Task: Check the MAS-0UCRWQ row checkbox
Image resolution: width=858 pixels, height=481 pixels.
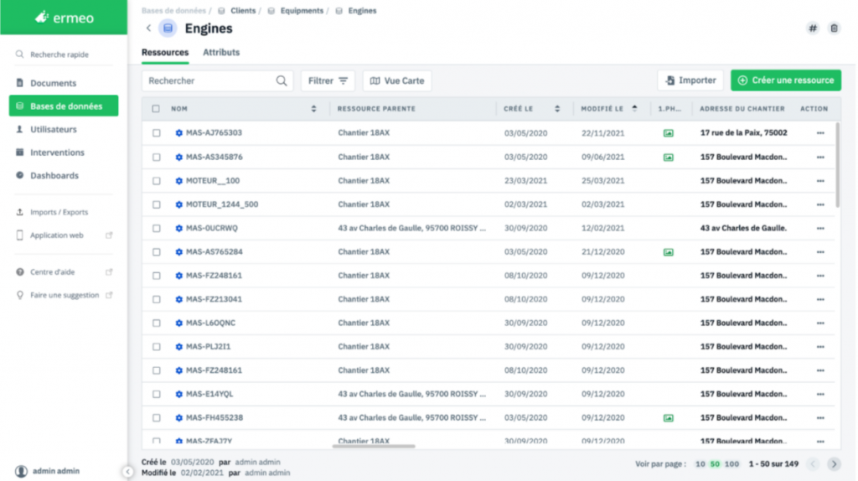Action: 157,228
